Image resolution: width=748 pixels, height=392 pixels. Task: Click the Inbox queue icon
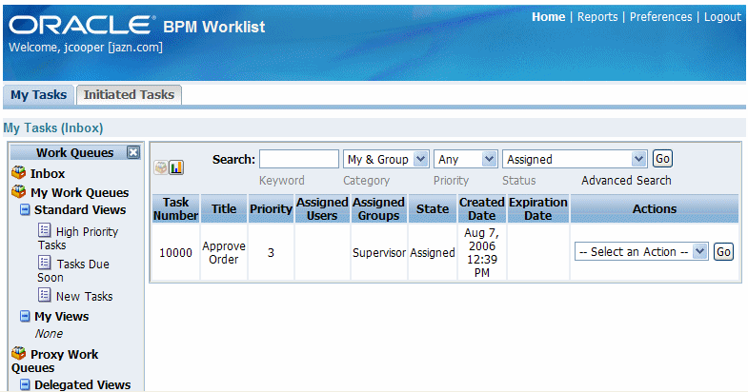click(19, 172)
